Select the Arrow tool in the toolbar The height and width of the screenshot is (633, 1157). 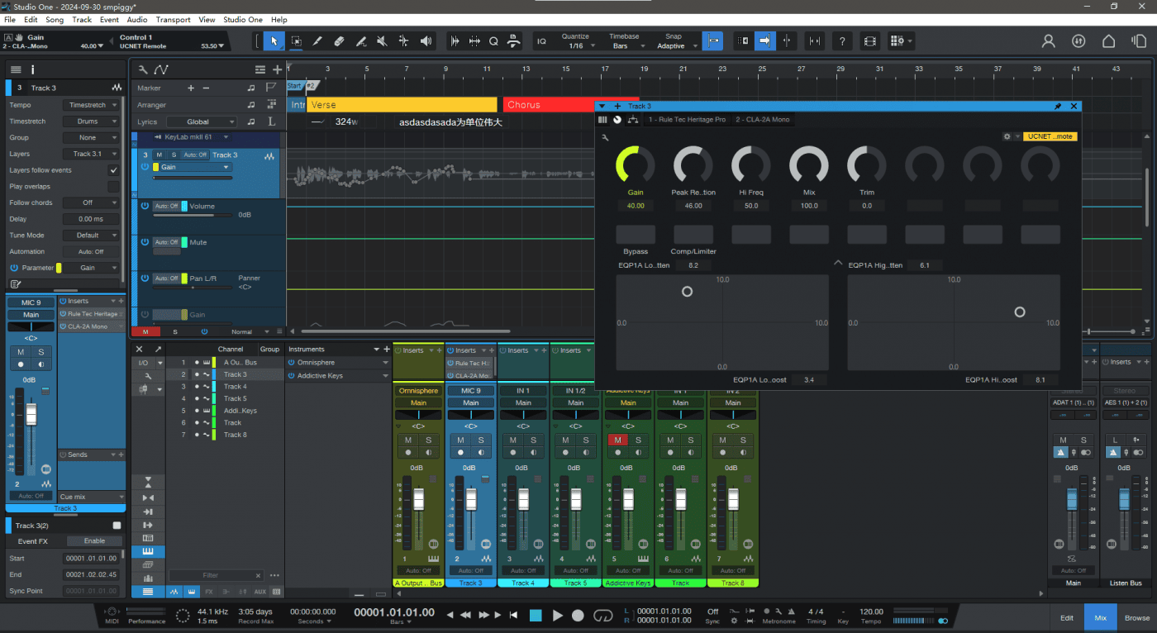[274, 40]
